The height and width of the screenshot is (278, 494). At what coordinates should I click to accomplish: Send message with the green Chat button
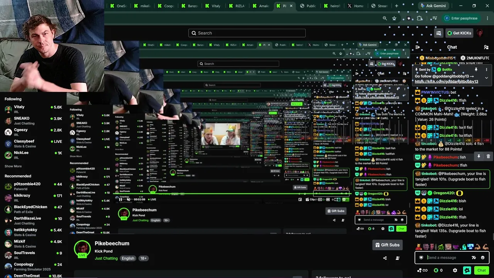[482, 270]
